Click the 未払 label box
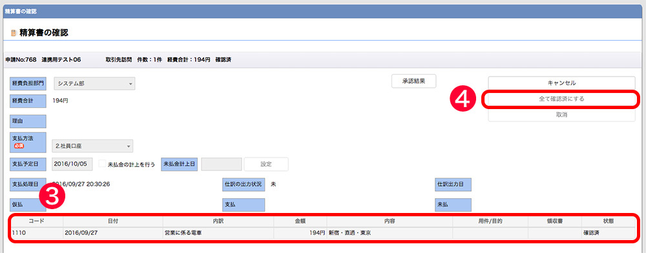The height and width of the screenshot is (253, 646). [x=453, y=205]
